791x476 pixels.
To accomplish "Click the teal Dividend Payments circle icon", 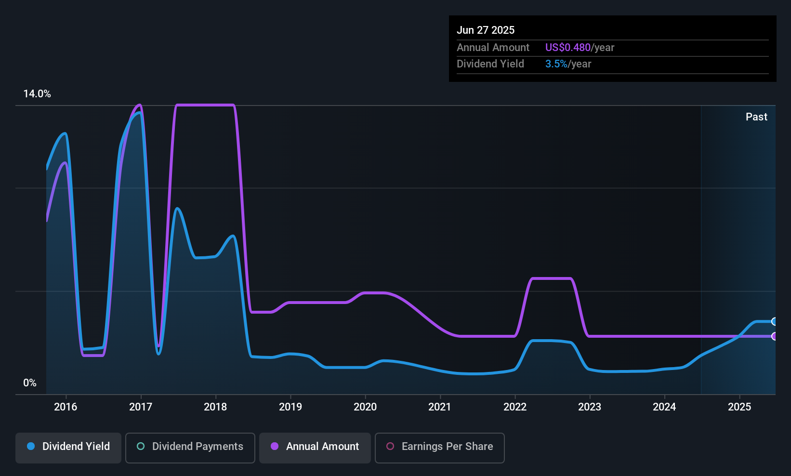I will point(141,447).
